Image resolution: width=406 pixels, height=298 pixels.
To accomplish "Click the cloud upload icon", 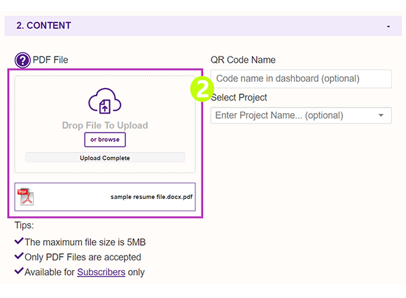I will pyautogui.click(x=104, y=101).
